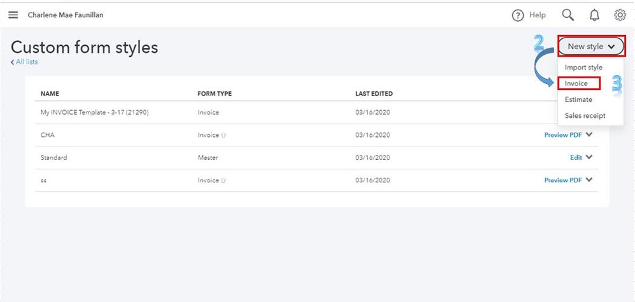Screen dimensions: 635x302
Task: Expand the New style dropdown button
Action: click(x=591, y=47)
